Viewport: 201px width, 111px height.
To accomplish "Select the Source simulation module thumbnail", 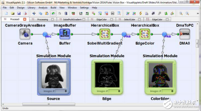I will 54,77.
